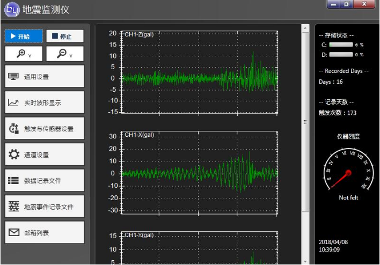Select the CH1-Z waveform chart
The height and width of the screenshot is (265, 380).
[x=199, y=73]
